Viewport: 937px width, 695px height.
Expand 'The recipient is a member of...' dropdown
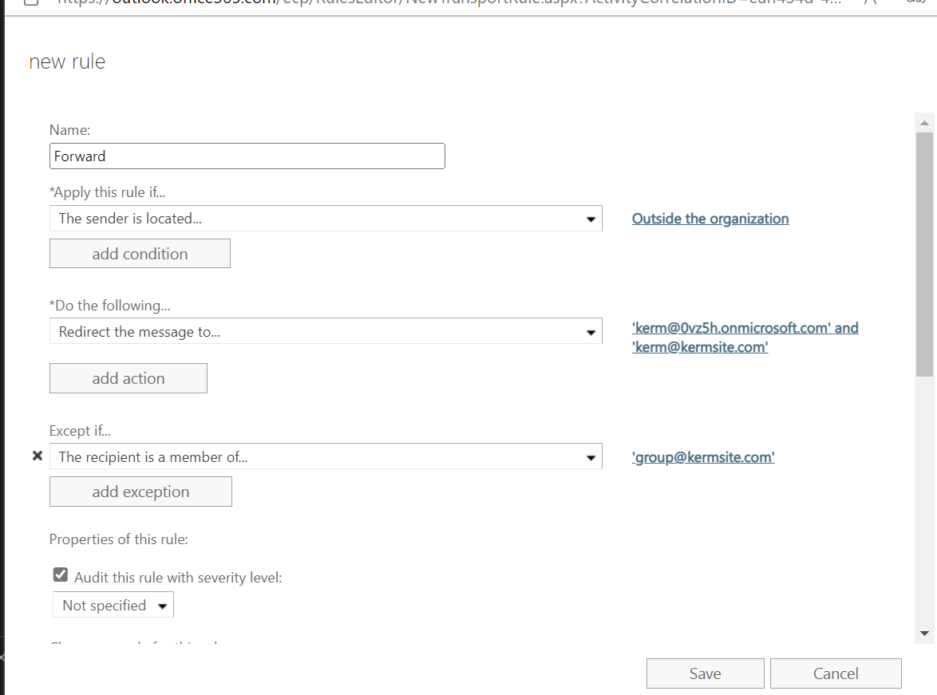(326, 457)
